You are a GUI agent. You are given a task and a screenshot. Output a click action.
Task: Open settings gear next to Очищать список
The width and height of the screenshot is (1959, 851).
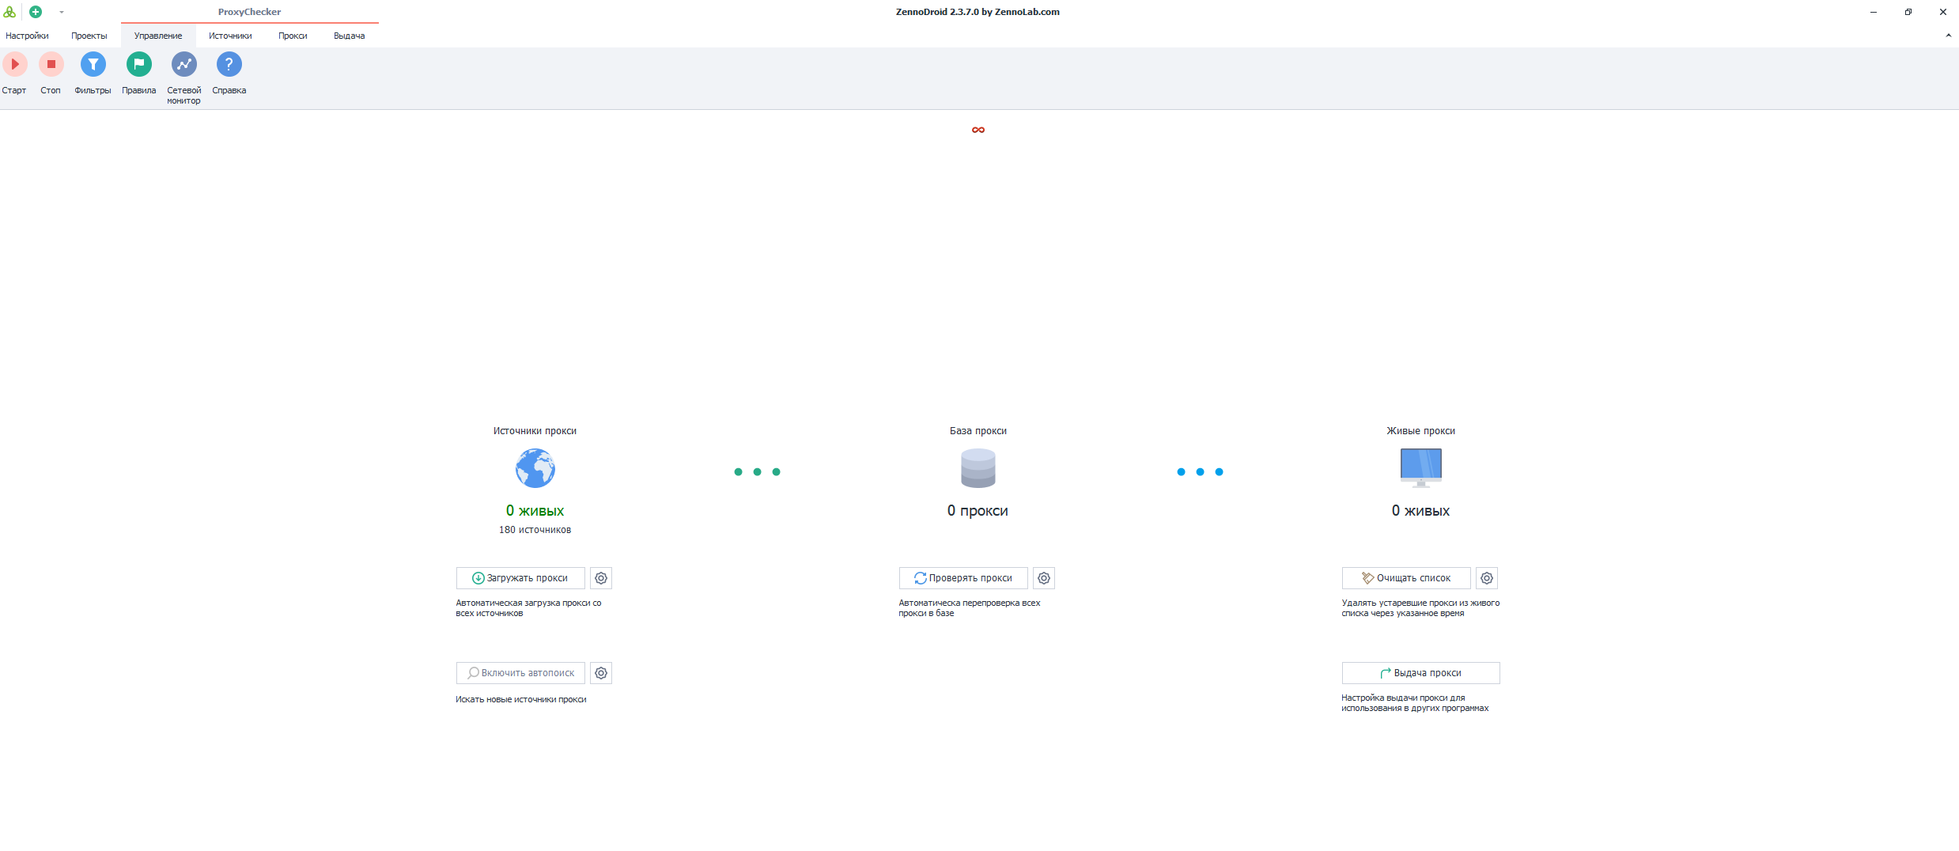point(1487,578)
